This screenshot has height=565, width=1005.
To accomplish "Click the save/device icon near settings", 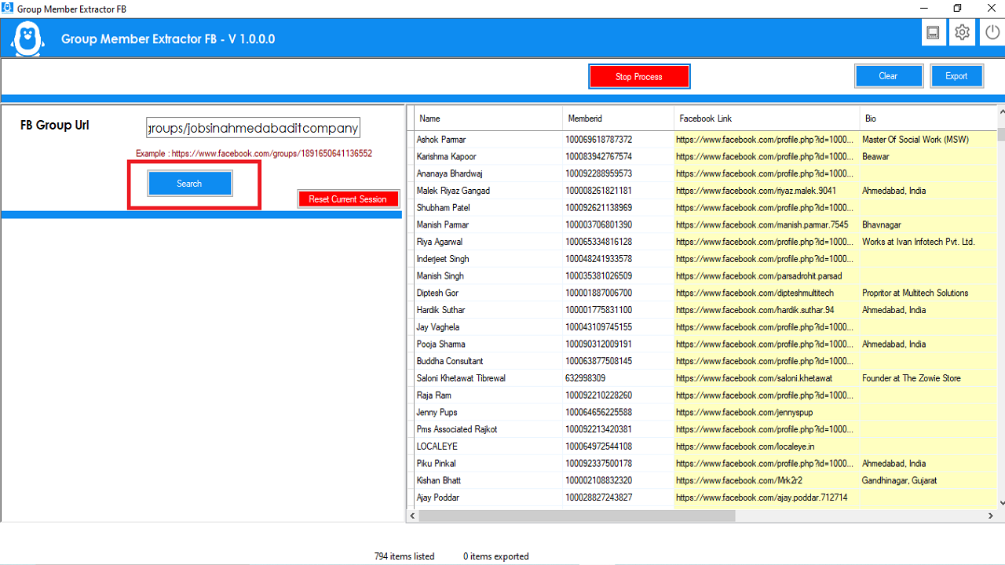I will tap(934, 32).
